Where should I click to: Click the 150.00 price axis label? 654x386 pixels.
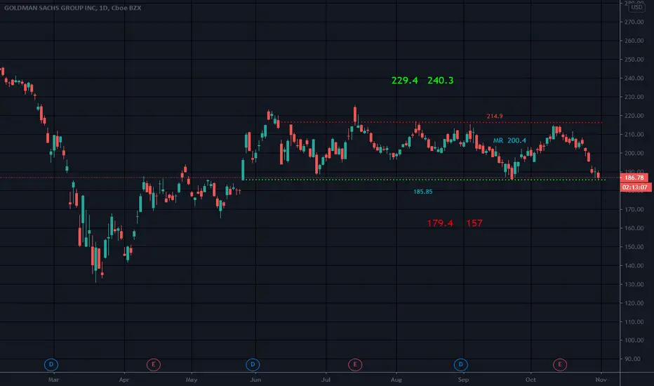pyautogui.click(x=634, y=247)
